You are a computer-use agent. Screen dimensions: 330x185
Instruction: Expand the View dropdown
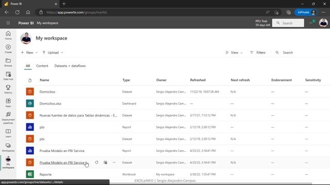tap(234, 52)
